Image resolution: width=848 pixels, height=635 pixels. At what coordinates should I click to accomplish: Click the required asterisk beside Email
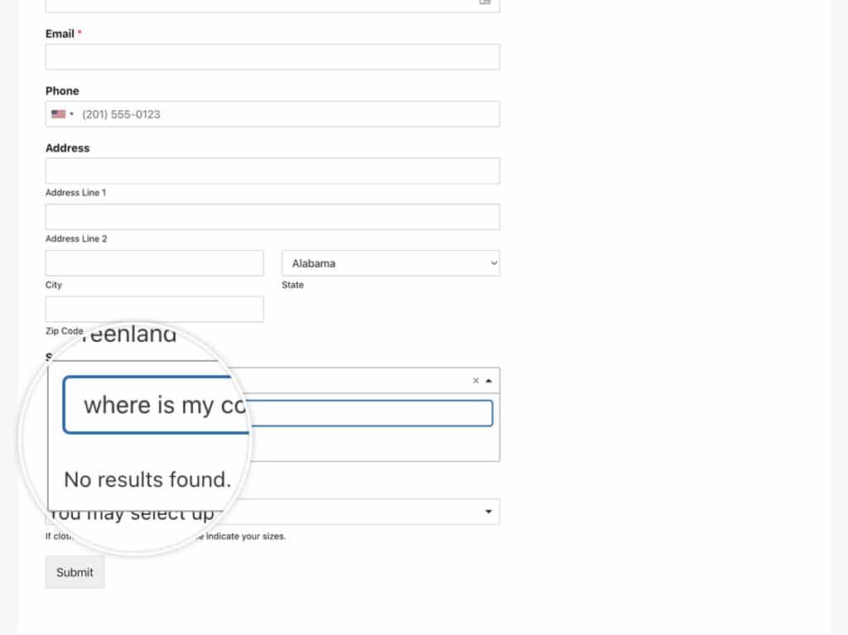[x=80, y=34]
